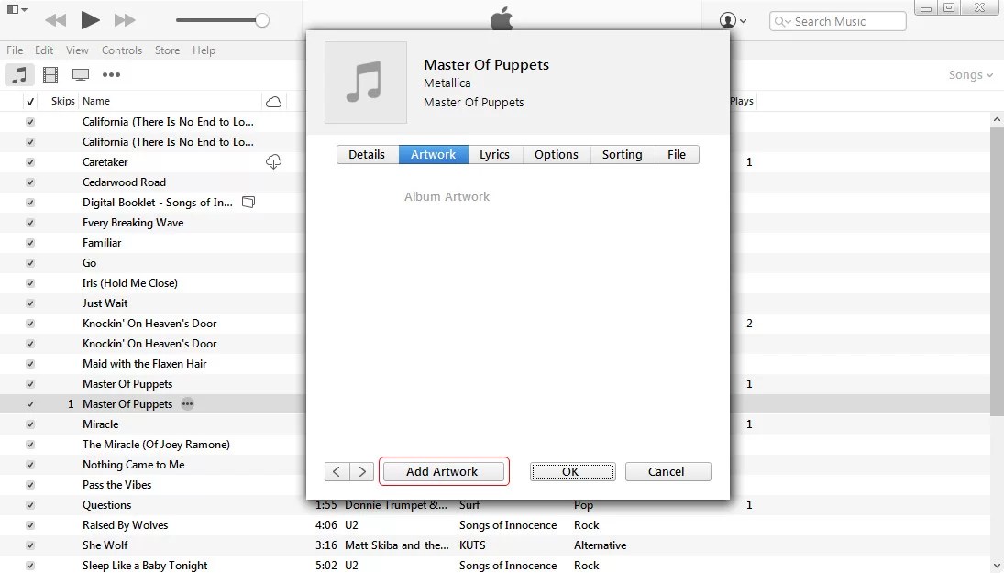Uncheck the checkbox next to Familiar
Image resolution: width=1004 pixels, height=573 pixels.
(30, 242)
